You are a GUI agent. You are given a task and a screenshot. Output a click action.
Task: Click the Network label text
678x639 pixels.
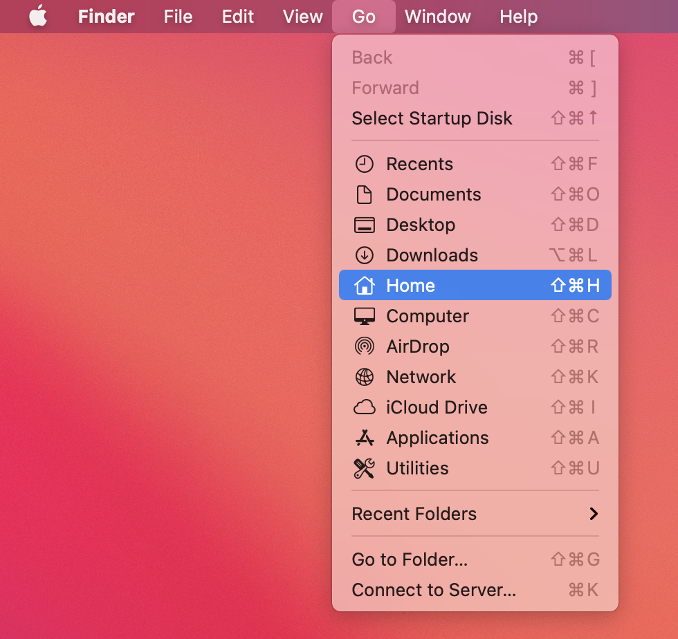pyautogui.click(x=421, y=377)
